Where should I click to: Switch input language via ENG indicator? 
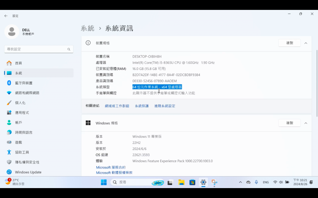point(266,182)
